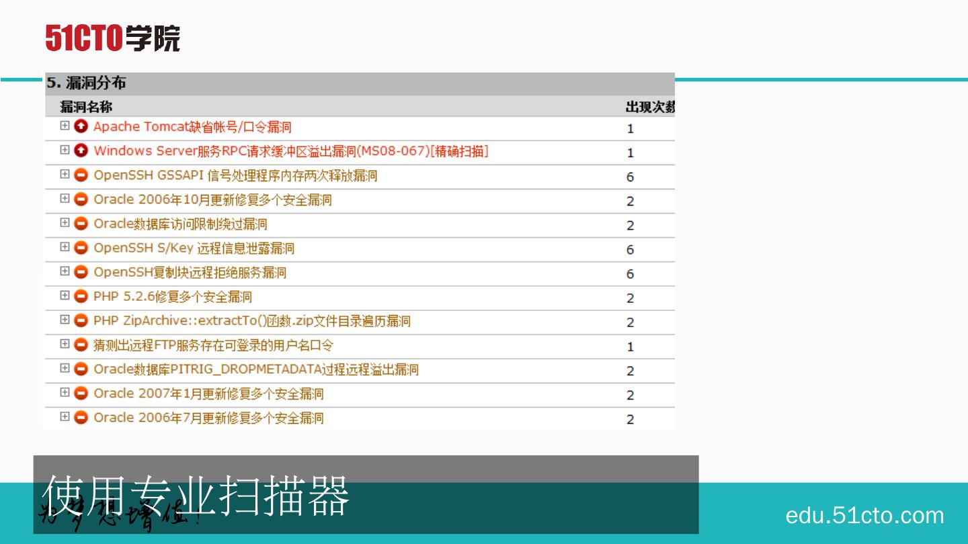968x544 pixels.
Task: Open Oracle 2006年10月更新修复多个安全漏洞 link
Action: (x=212, y=199)
